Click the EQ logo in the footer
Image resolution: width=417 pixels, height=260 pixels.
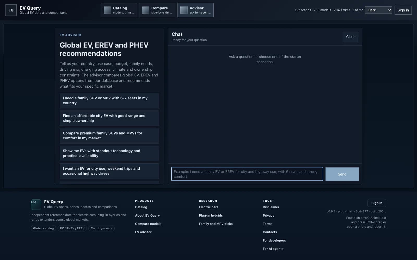tap(36, 205)
